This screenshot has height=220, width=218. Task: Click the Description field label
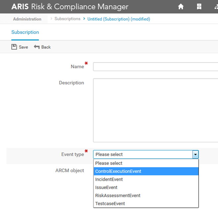click(71, 83)
